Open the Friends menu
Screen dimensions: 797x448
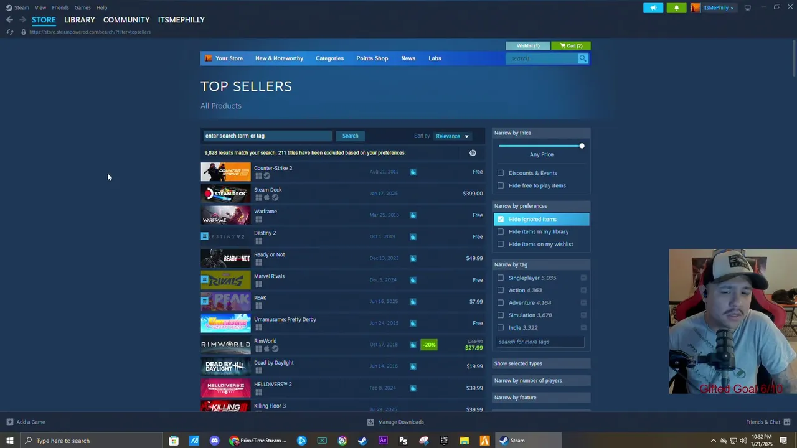[60, 7]
